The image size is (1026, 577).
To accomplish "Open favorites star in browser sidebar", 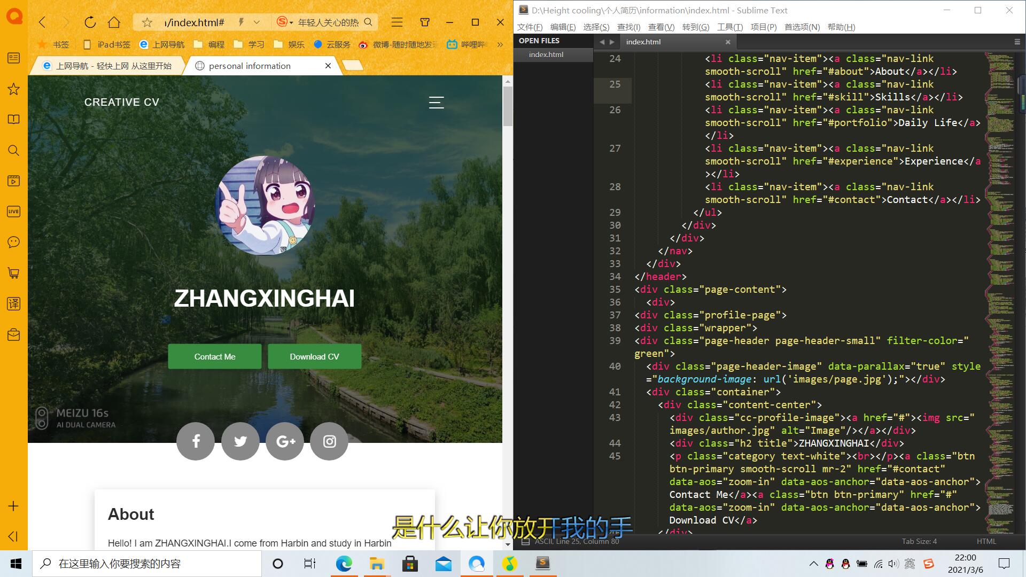I will click(14, 89).
